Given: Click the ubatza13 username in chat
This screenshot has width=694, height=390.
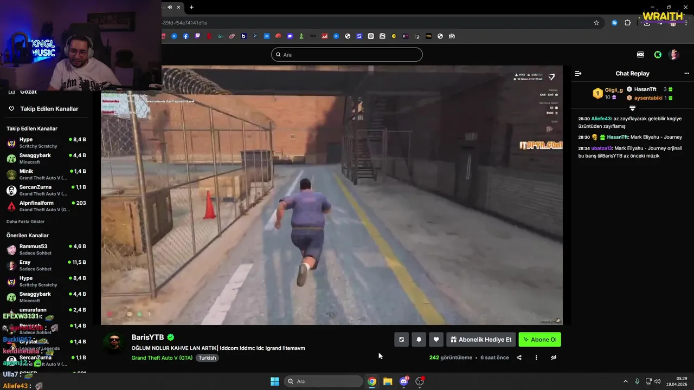Looking at the screenshot, I should [x=601, y=148].
